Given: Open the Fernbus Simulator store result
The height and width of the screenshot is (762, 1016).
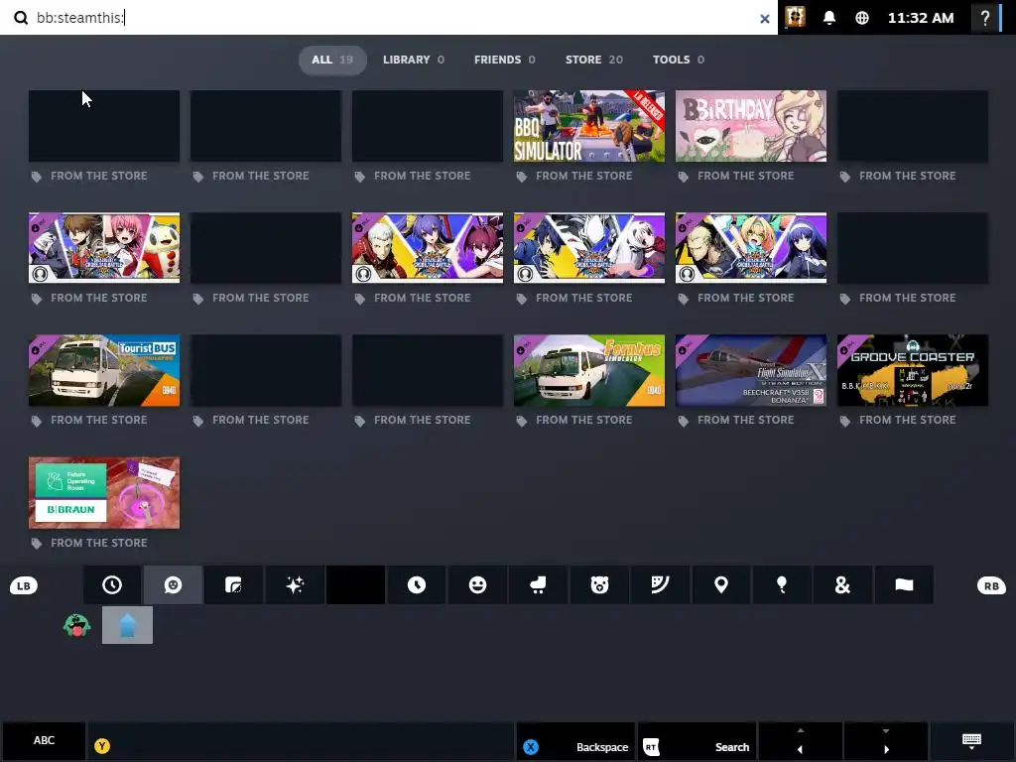Looking at the screenshot, I should [x=589, y=371].
